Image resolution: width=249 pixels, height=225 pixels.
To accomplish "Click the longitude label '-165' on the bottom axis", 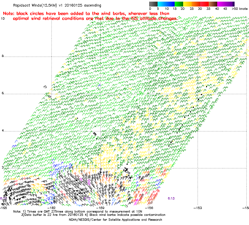I will (4, 208).
